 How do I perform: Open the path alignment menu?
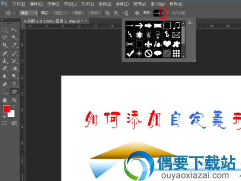pyautogui.click(x=117, y=13)
